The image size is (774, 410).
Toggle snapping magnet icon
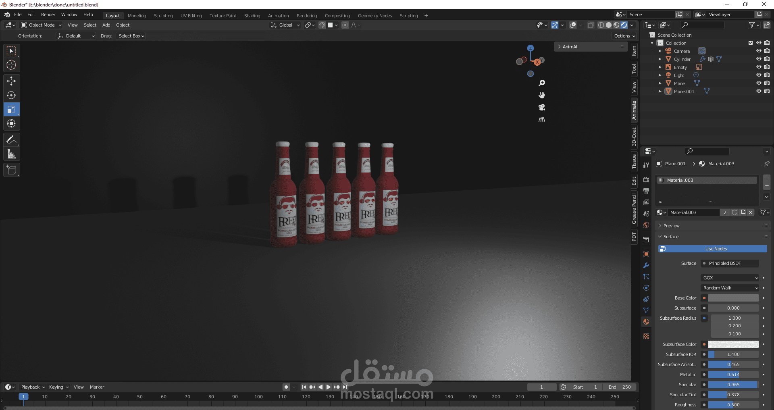tap(322, 25)
